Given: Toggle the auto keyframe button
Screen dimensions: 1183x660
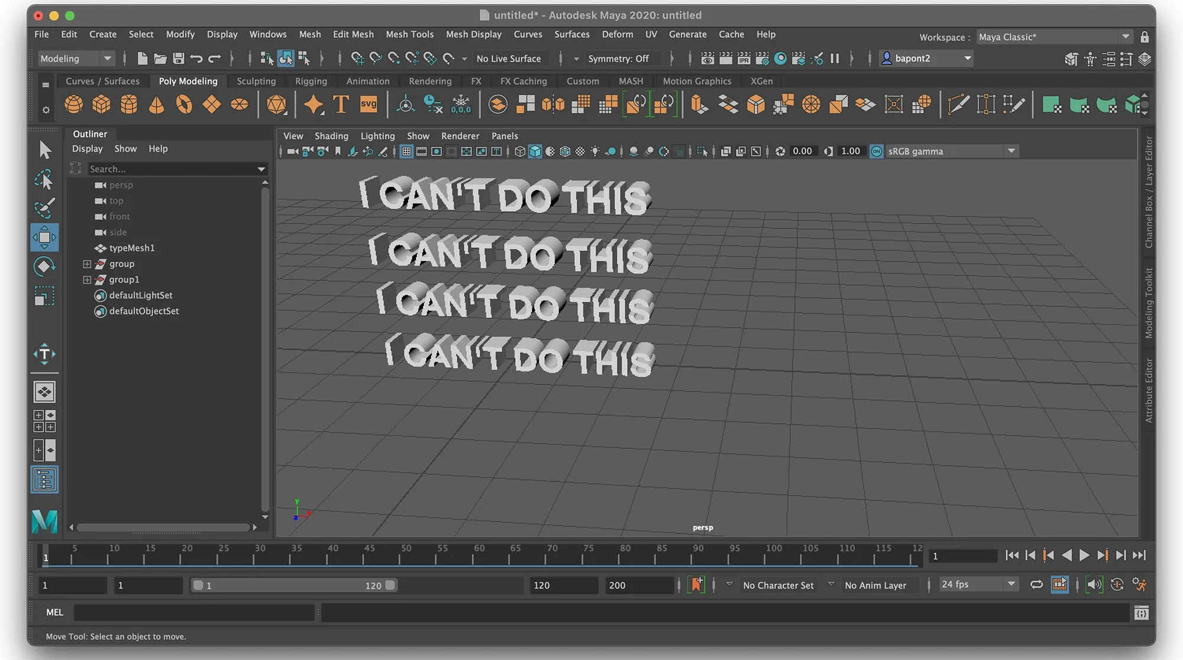Looking at the screenshot, I should (x=696, y=585).
